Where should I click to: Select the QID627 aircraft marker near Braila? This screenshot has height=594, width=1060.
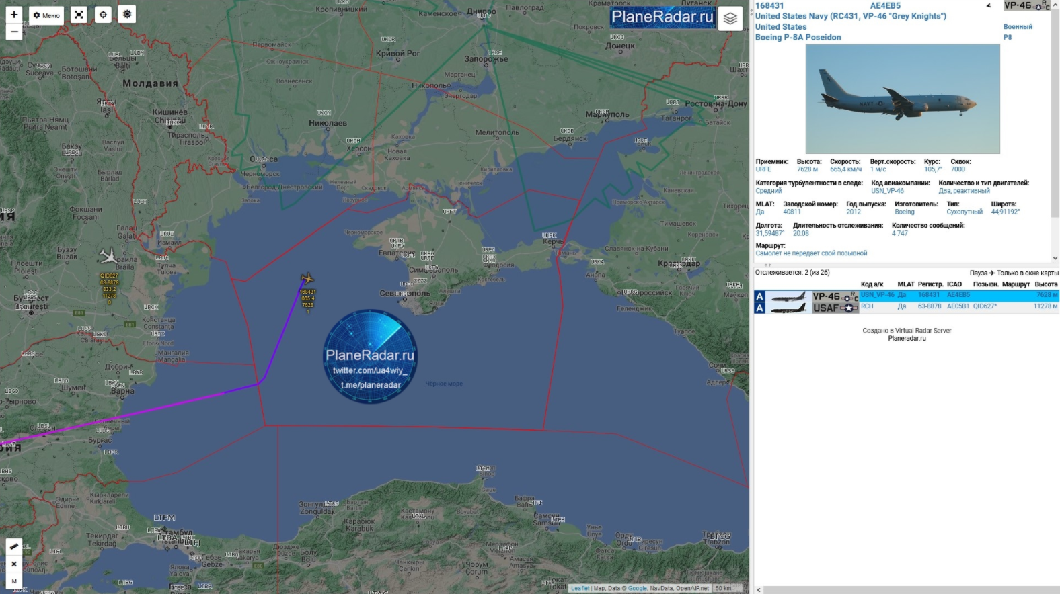pyautogui.click(x=108, y=256)
